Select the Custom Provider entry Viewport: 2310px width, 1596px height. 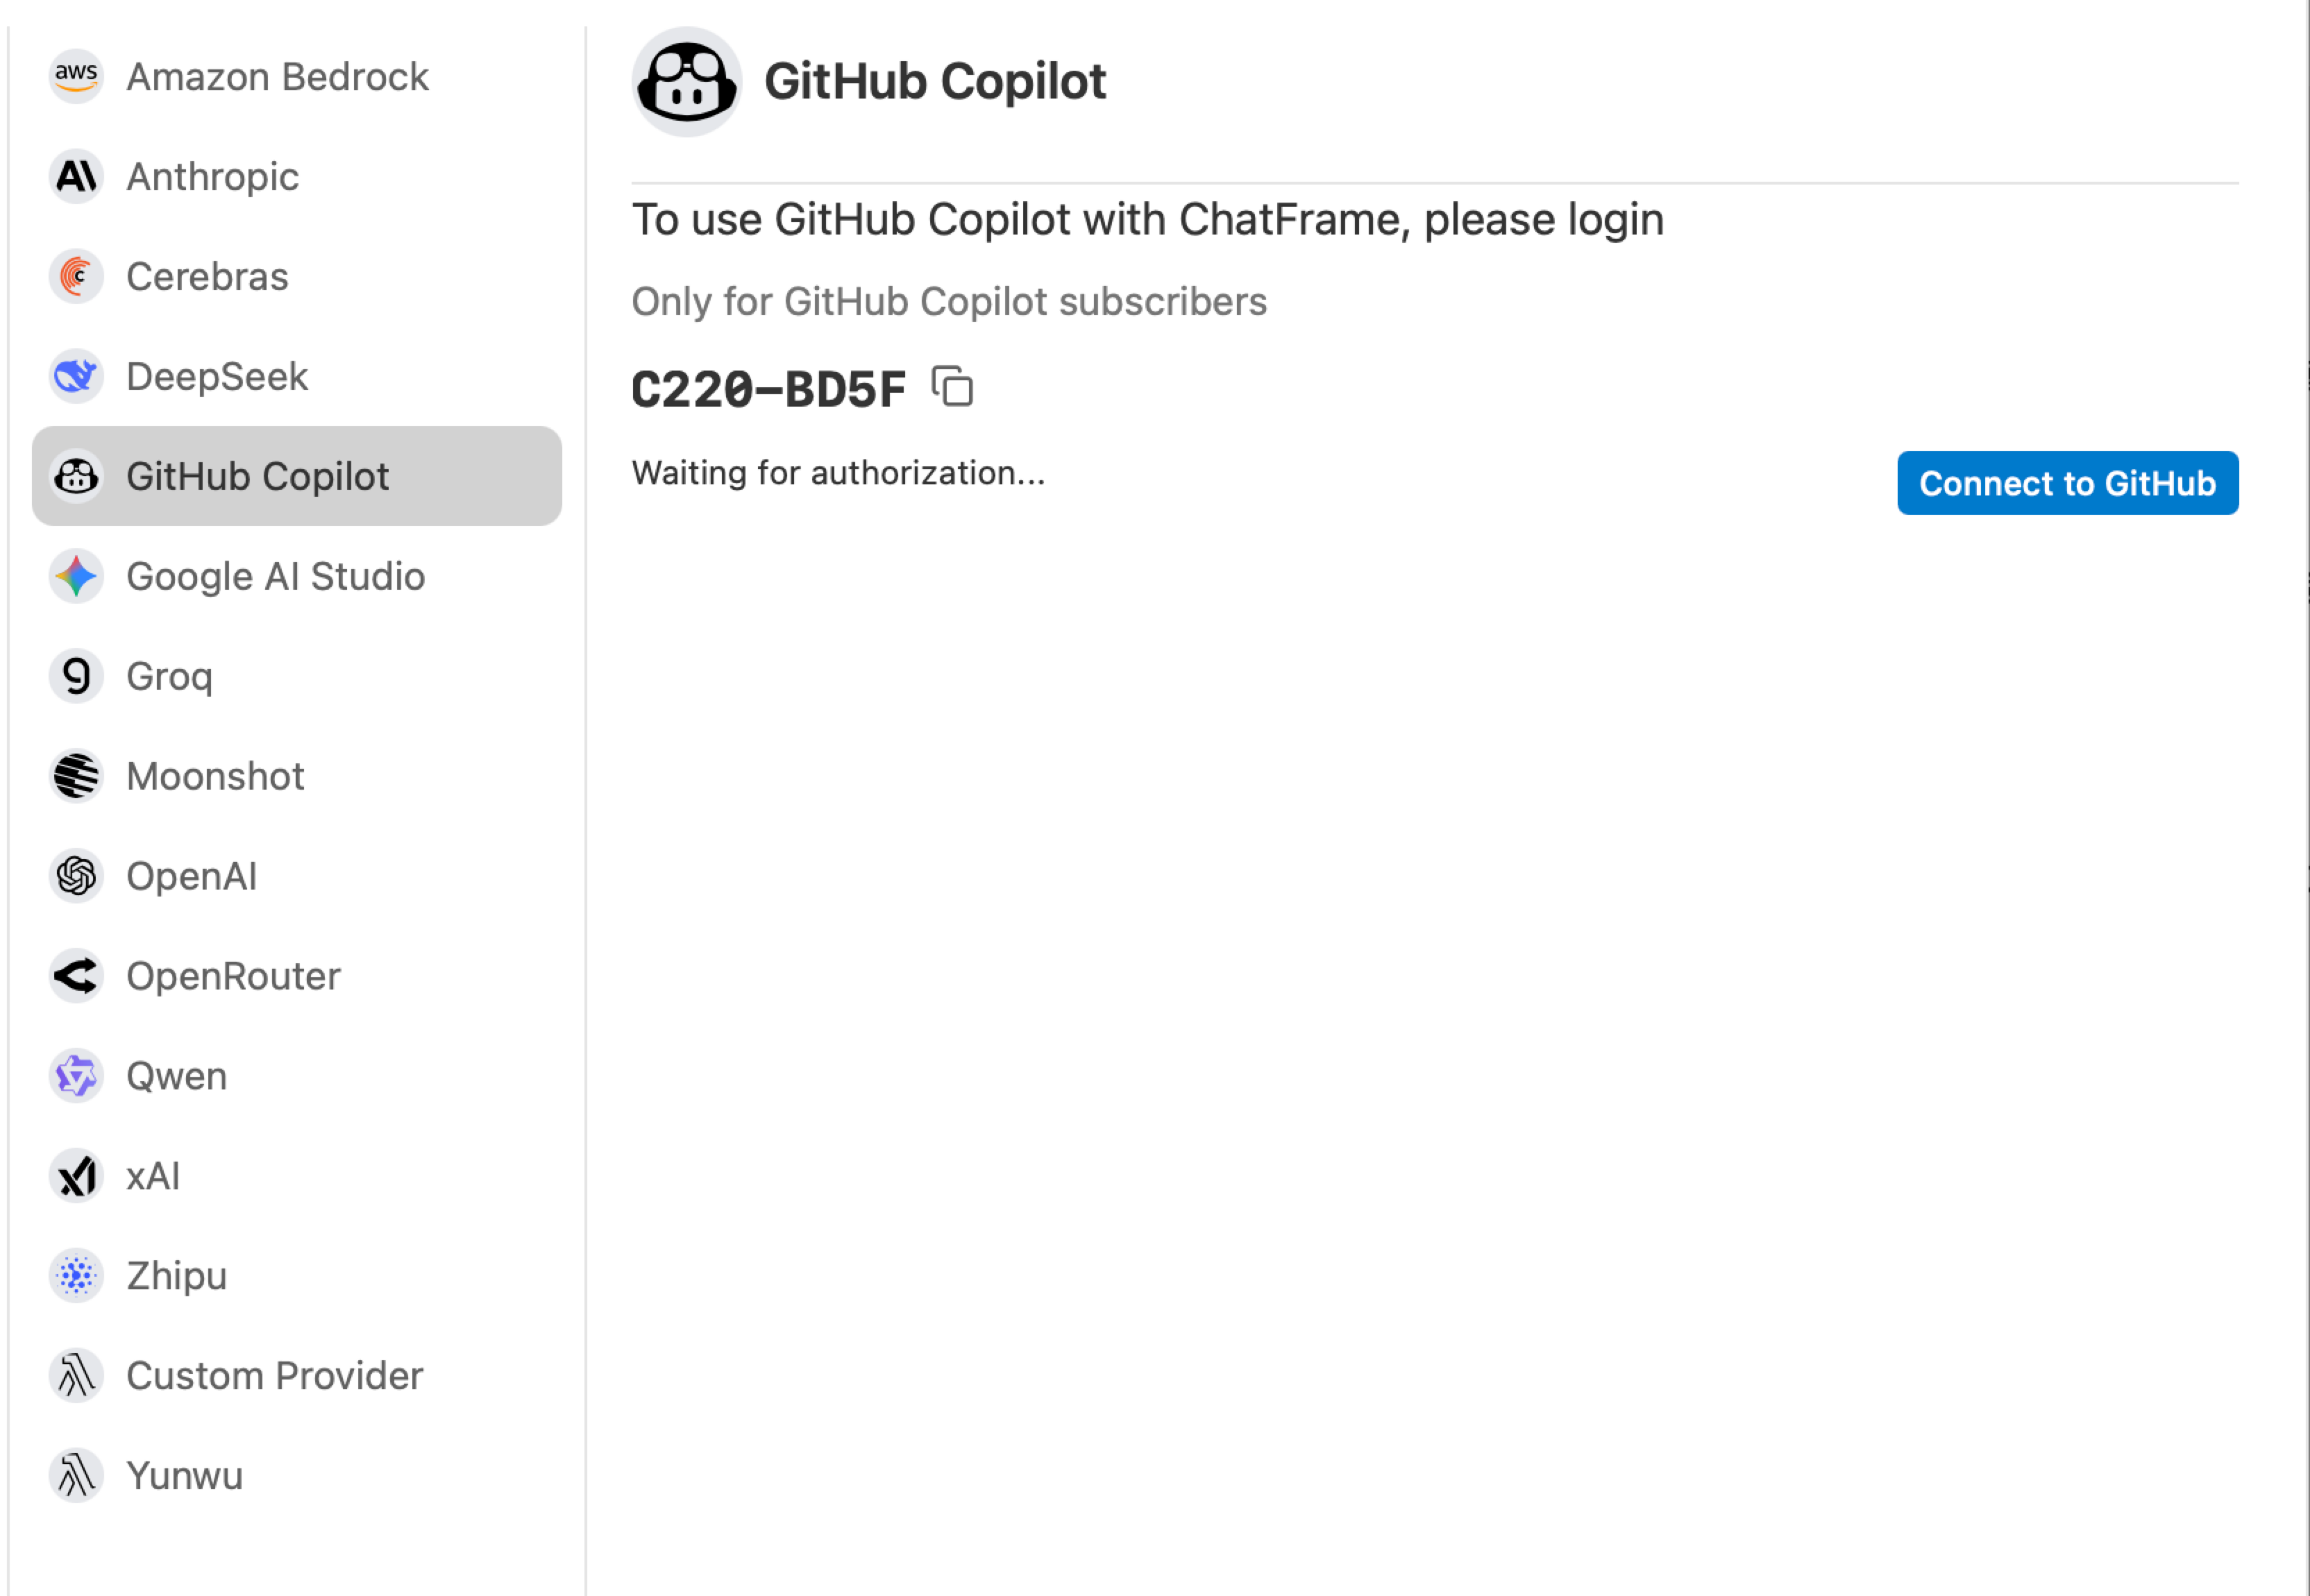274,1376
